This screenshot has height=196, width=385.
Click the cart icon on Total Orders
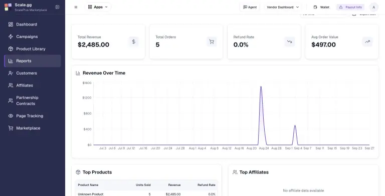pos(212,41)
